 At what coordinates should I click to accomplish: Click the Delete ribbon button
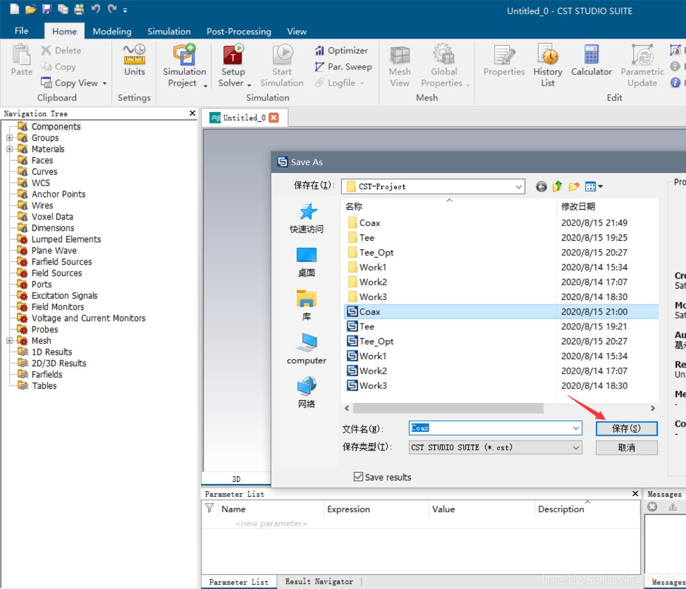[61, 50]
